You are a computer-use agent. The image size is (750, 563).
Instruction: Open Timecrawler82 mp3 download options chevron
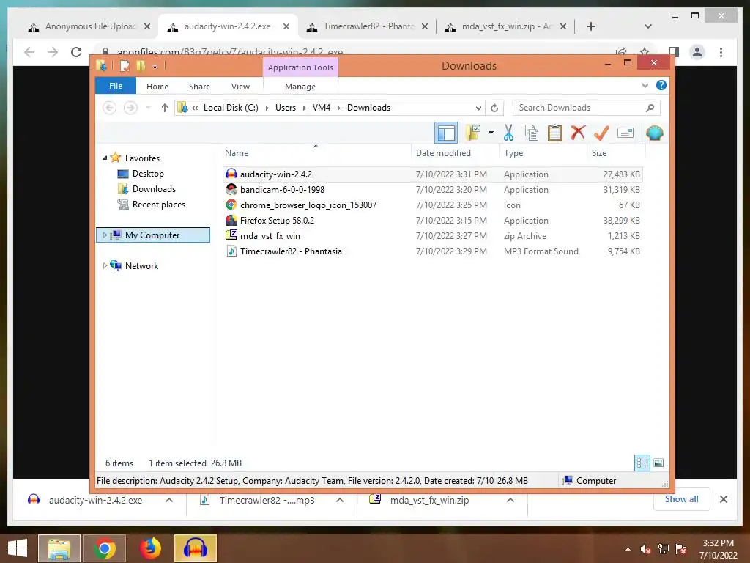coord(340,500)
